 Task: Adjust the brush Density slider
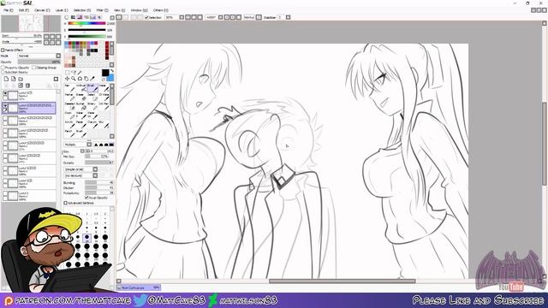[x=99, y=163]
